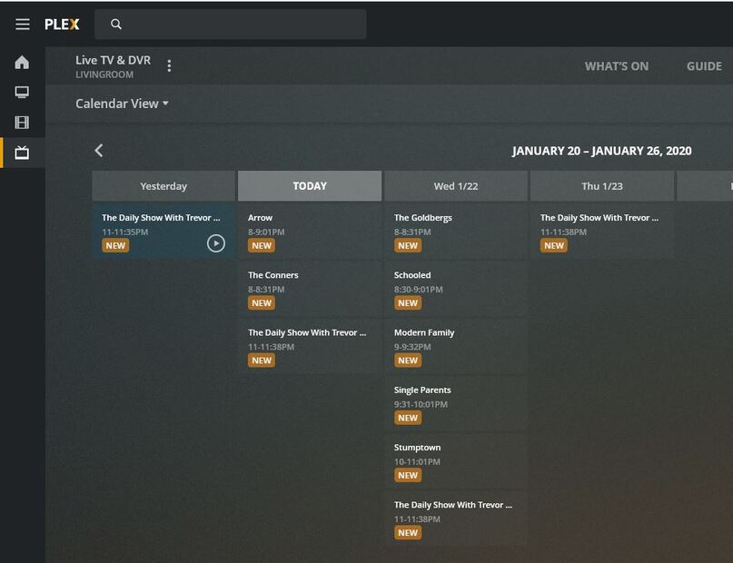The image size is (733, 563).
Task: Select the Wed 1/22 column header
Action: (x=456, y=186)
